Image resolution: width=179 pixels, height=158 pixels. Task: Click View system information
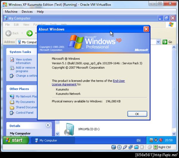(x=24, y=61)
